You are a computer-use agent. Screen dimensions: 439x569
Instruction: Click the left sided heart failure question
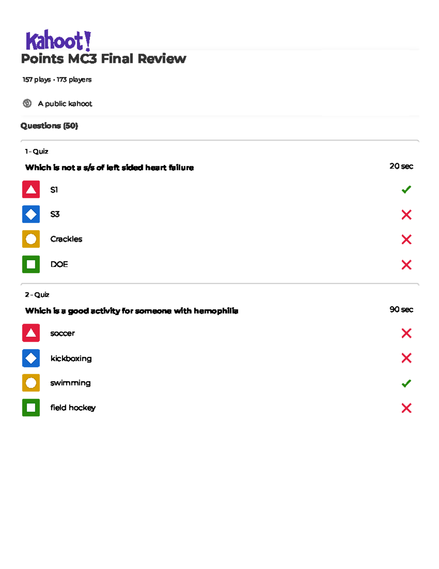click(x=109, y=167)
